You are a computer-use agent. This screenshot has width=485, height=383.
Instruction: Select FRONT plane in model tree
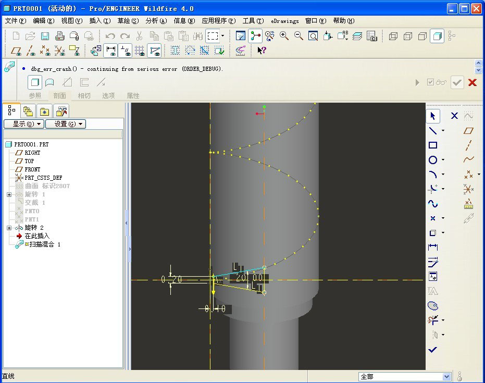pyautogui.click(x=32, y=169)
